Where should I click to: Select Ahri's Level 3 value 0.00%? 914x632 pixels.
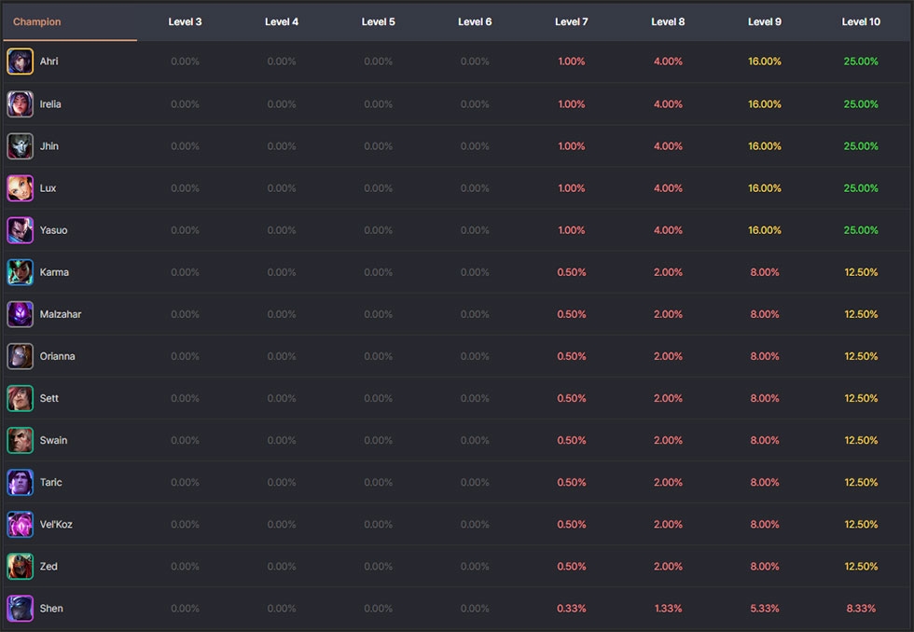click(185, 62)
